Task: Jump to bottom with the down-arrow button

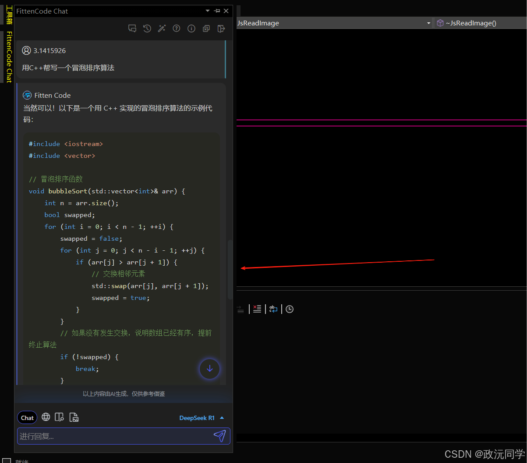Action: [x=210, y=369]
